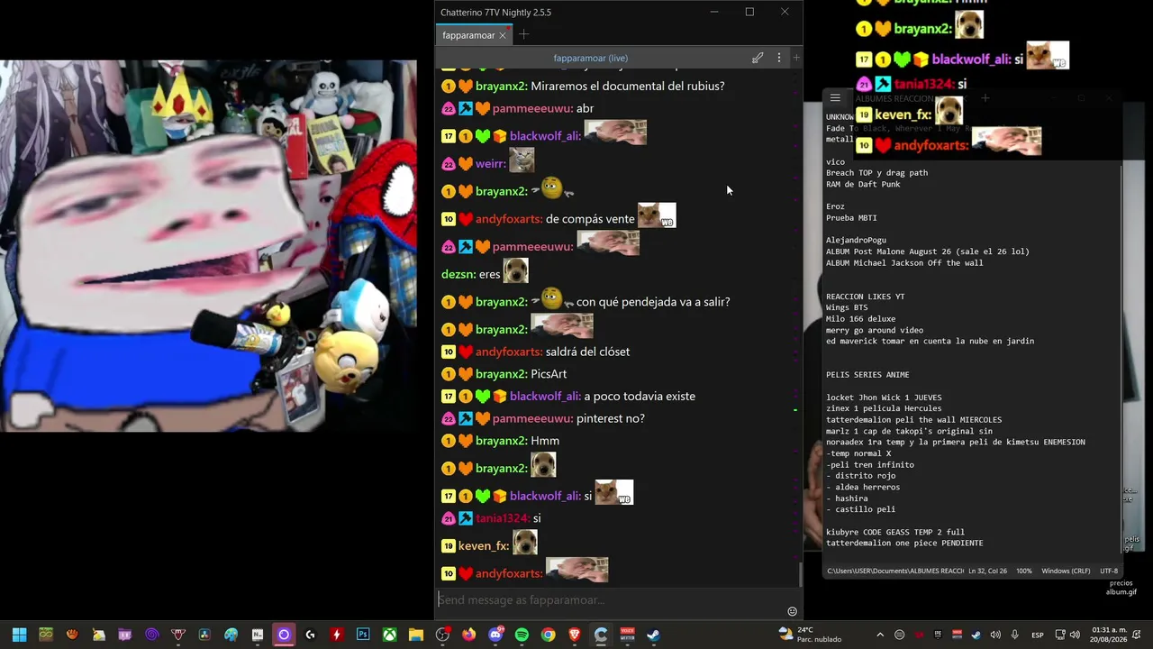Add a new split with the header plus
Image resolution: width=1153 pixels, height=649 pixels.
coord(796,58)
